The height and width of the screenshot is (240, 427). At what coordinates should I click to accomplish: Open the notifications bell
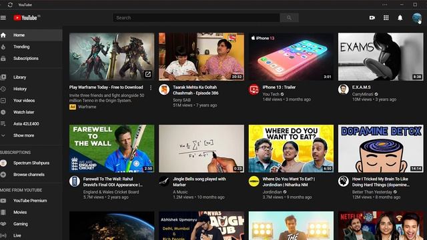(400, 18)
